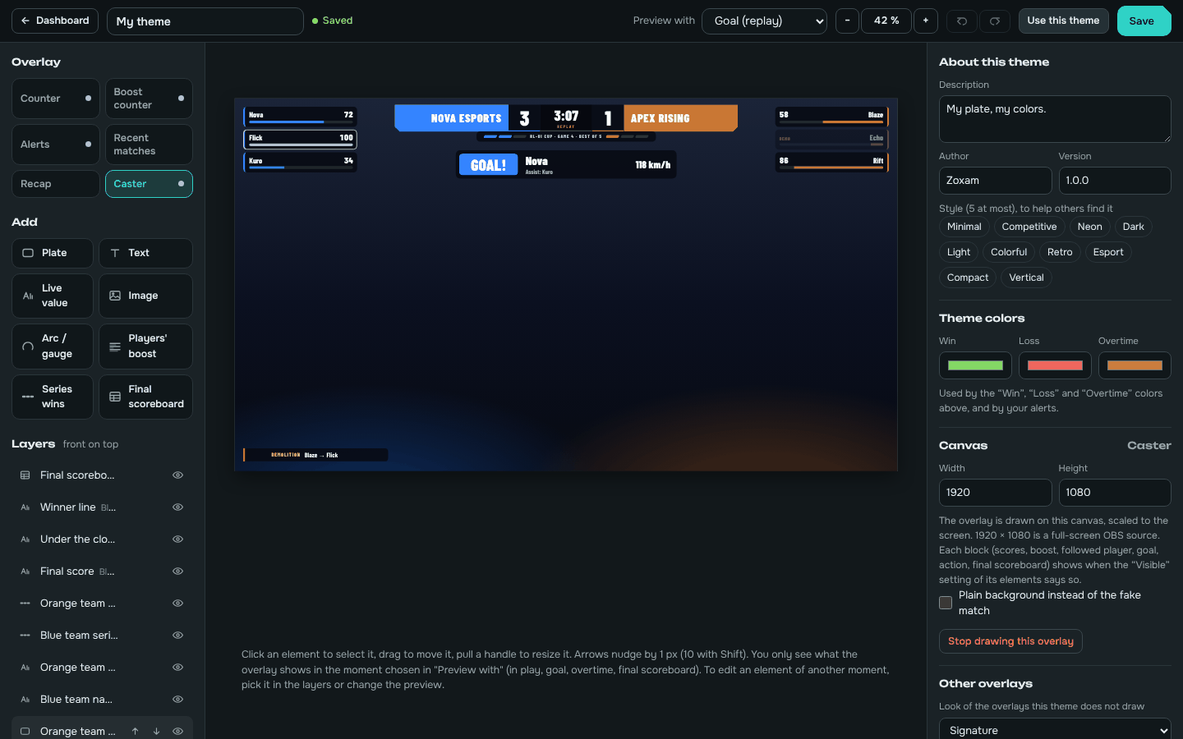Open the Preview with dropdown
Viewport: 1183px width, 739px height.
[764, 21]
